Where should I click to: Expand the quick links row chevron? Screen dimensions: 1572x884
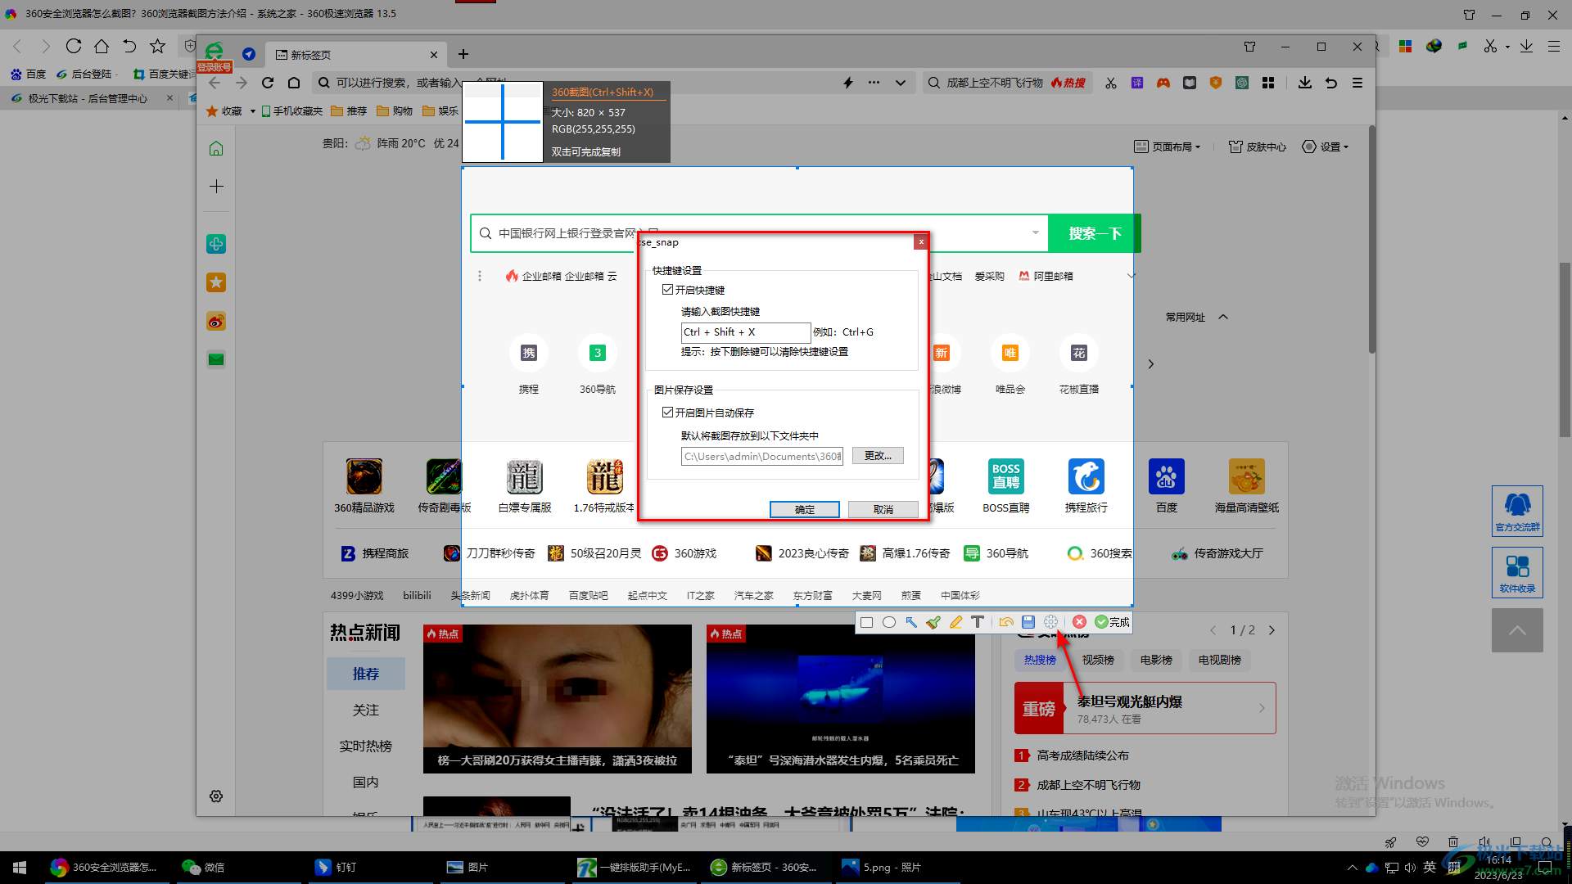[x=1132, y=276]
